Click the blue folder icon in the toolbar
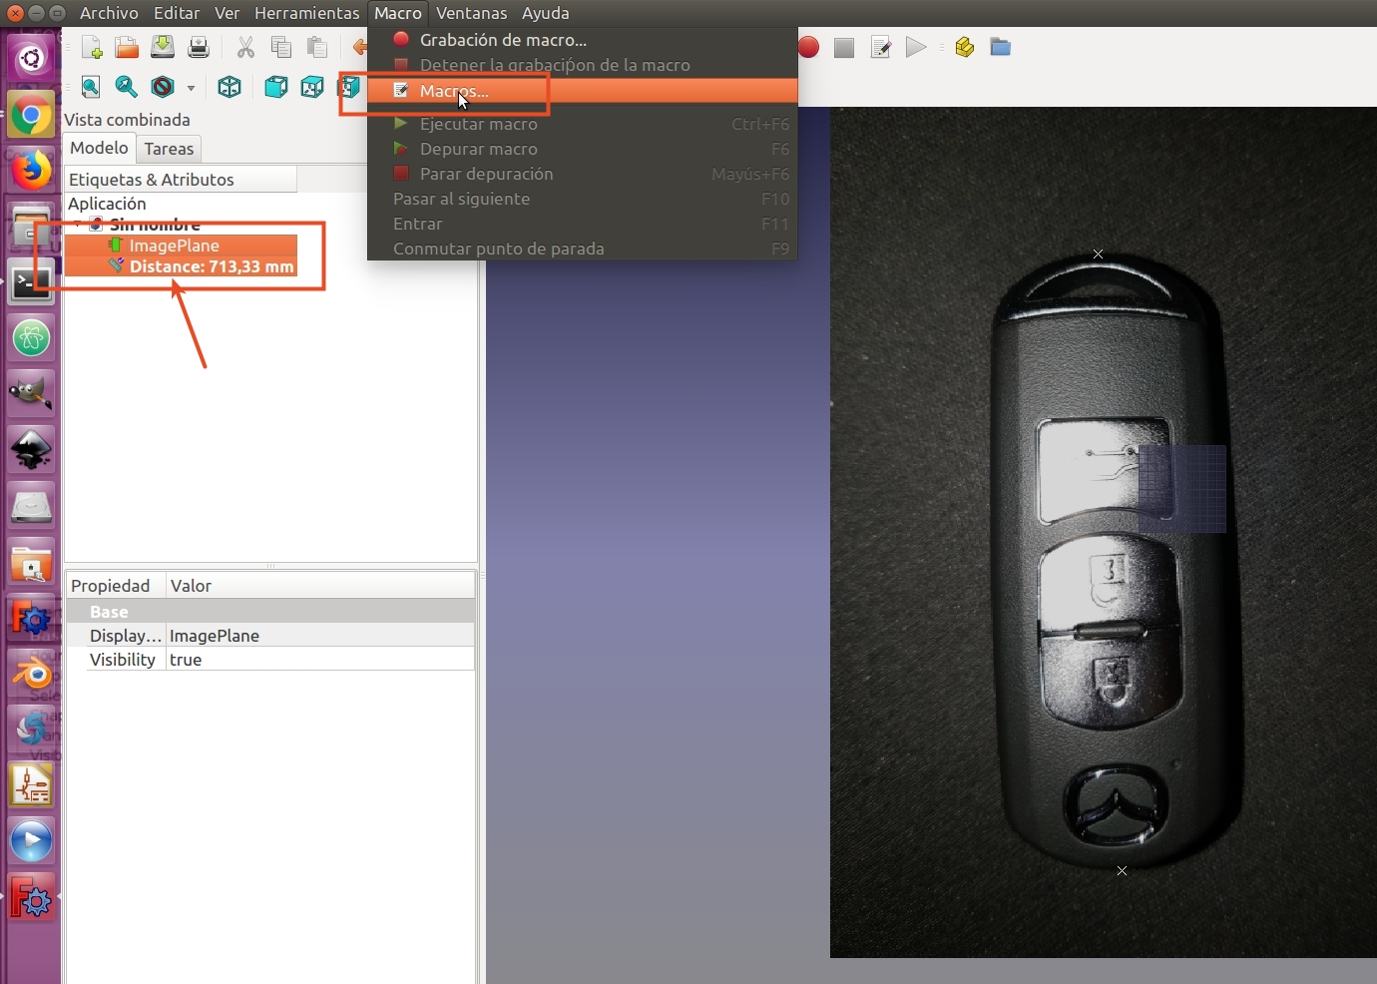This screenshot has height=984, width=1377. coord(1000,47)
